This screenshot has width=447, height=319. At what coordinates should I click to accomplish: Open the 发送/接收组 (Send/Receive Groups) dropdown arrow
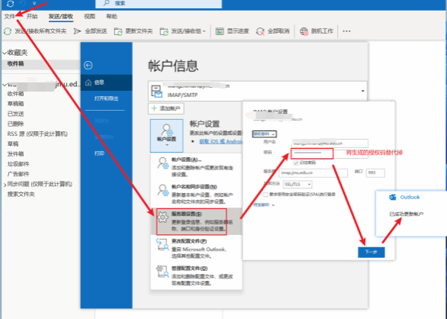pos(204,31)
